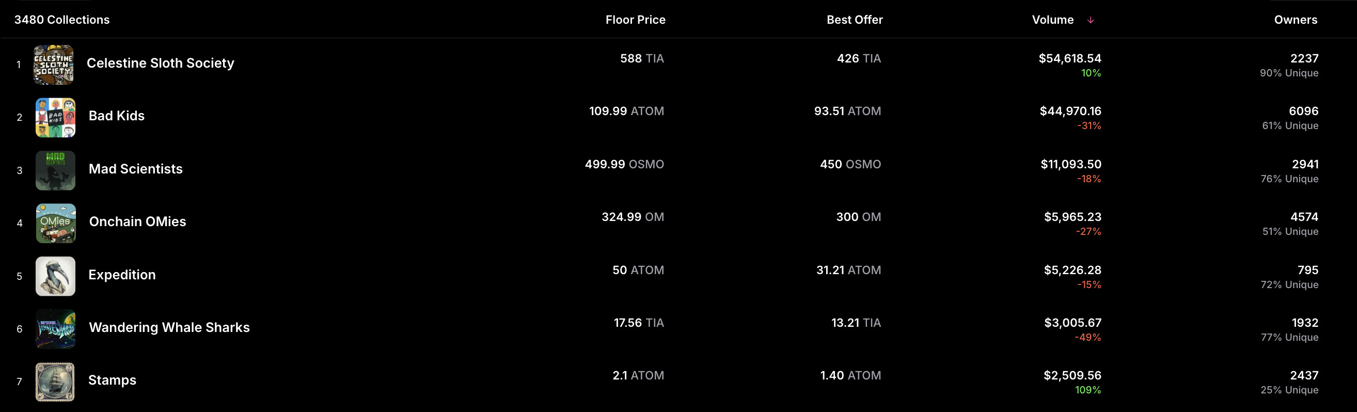Image resolution: width=1357 pixels, height=412 pixels.
Task: Click the Volume column header
Action: point(1052,20)
